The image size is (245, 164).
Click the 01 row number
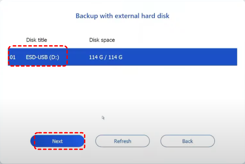point(13,57)
